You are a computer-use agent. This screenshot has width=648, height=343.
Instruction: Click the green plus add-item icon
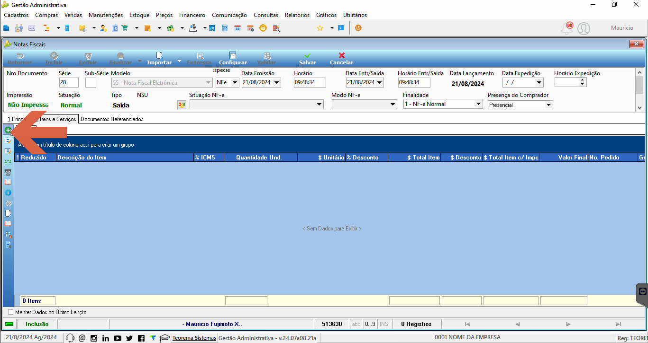coord(8,130)
